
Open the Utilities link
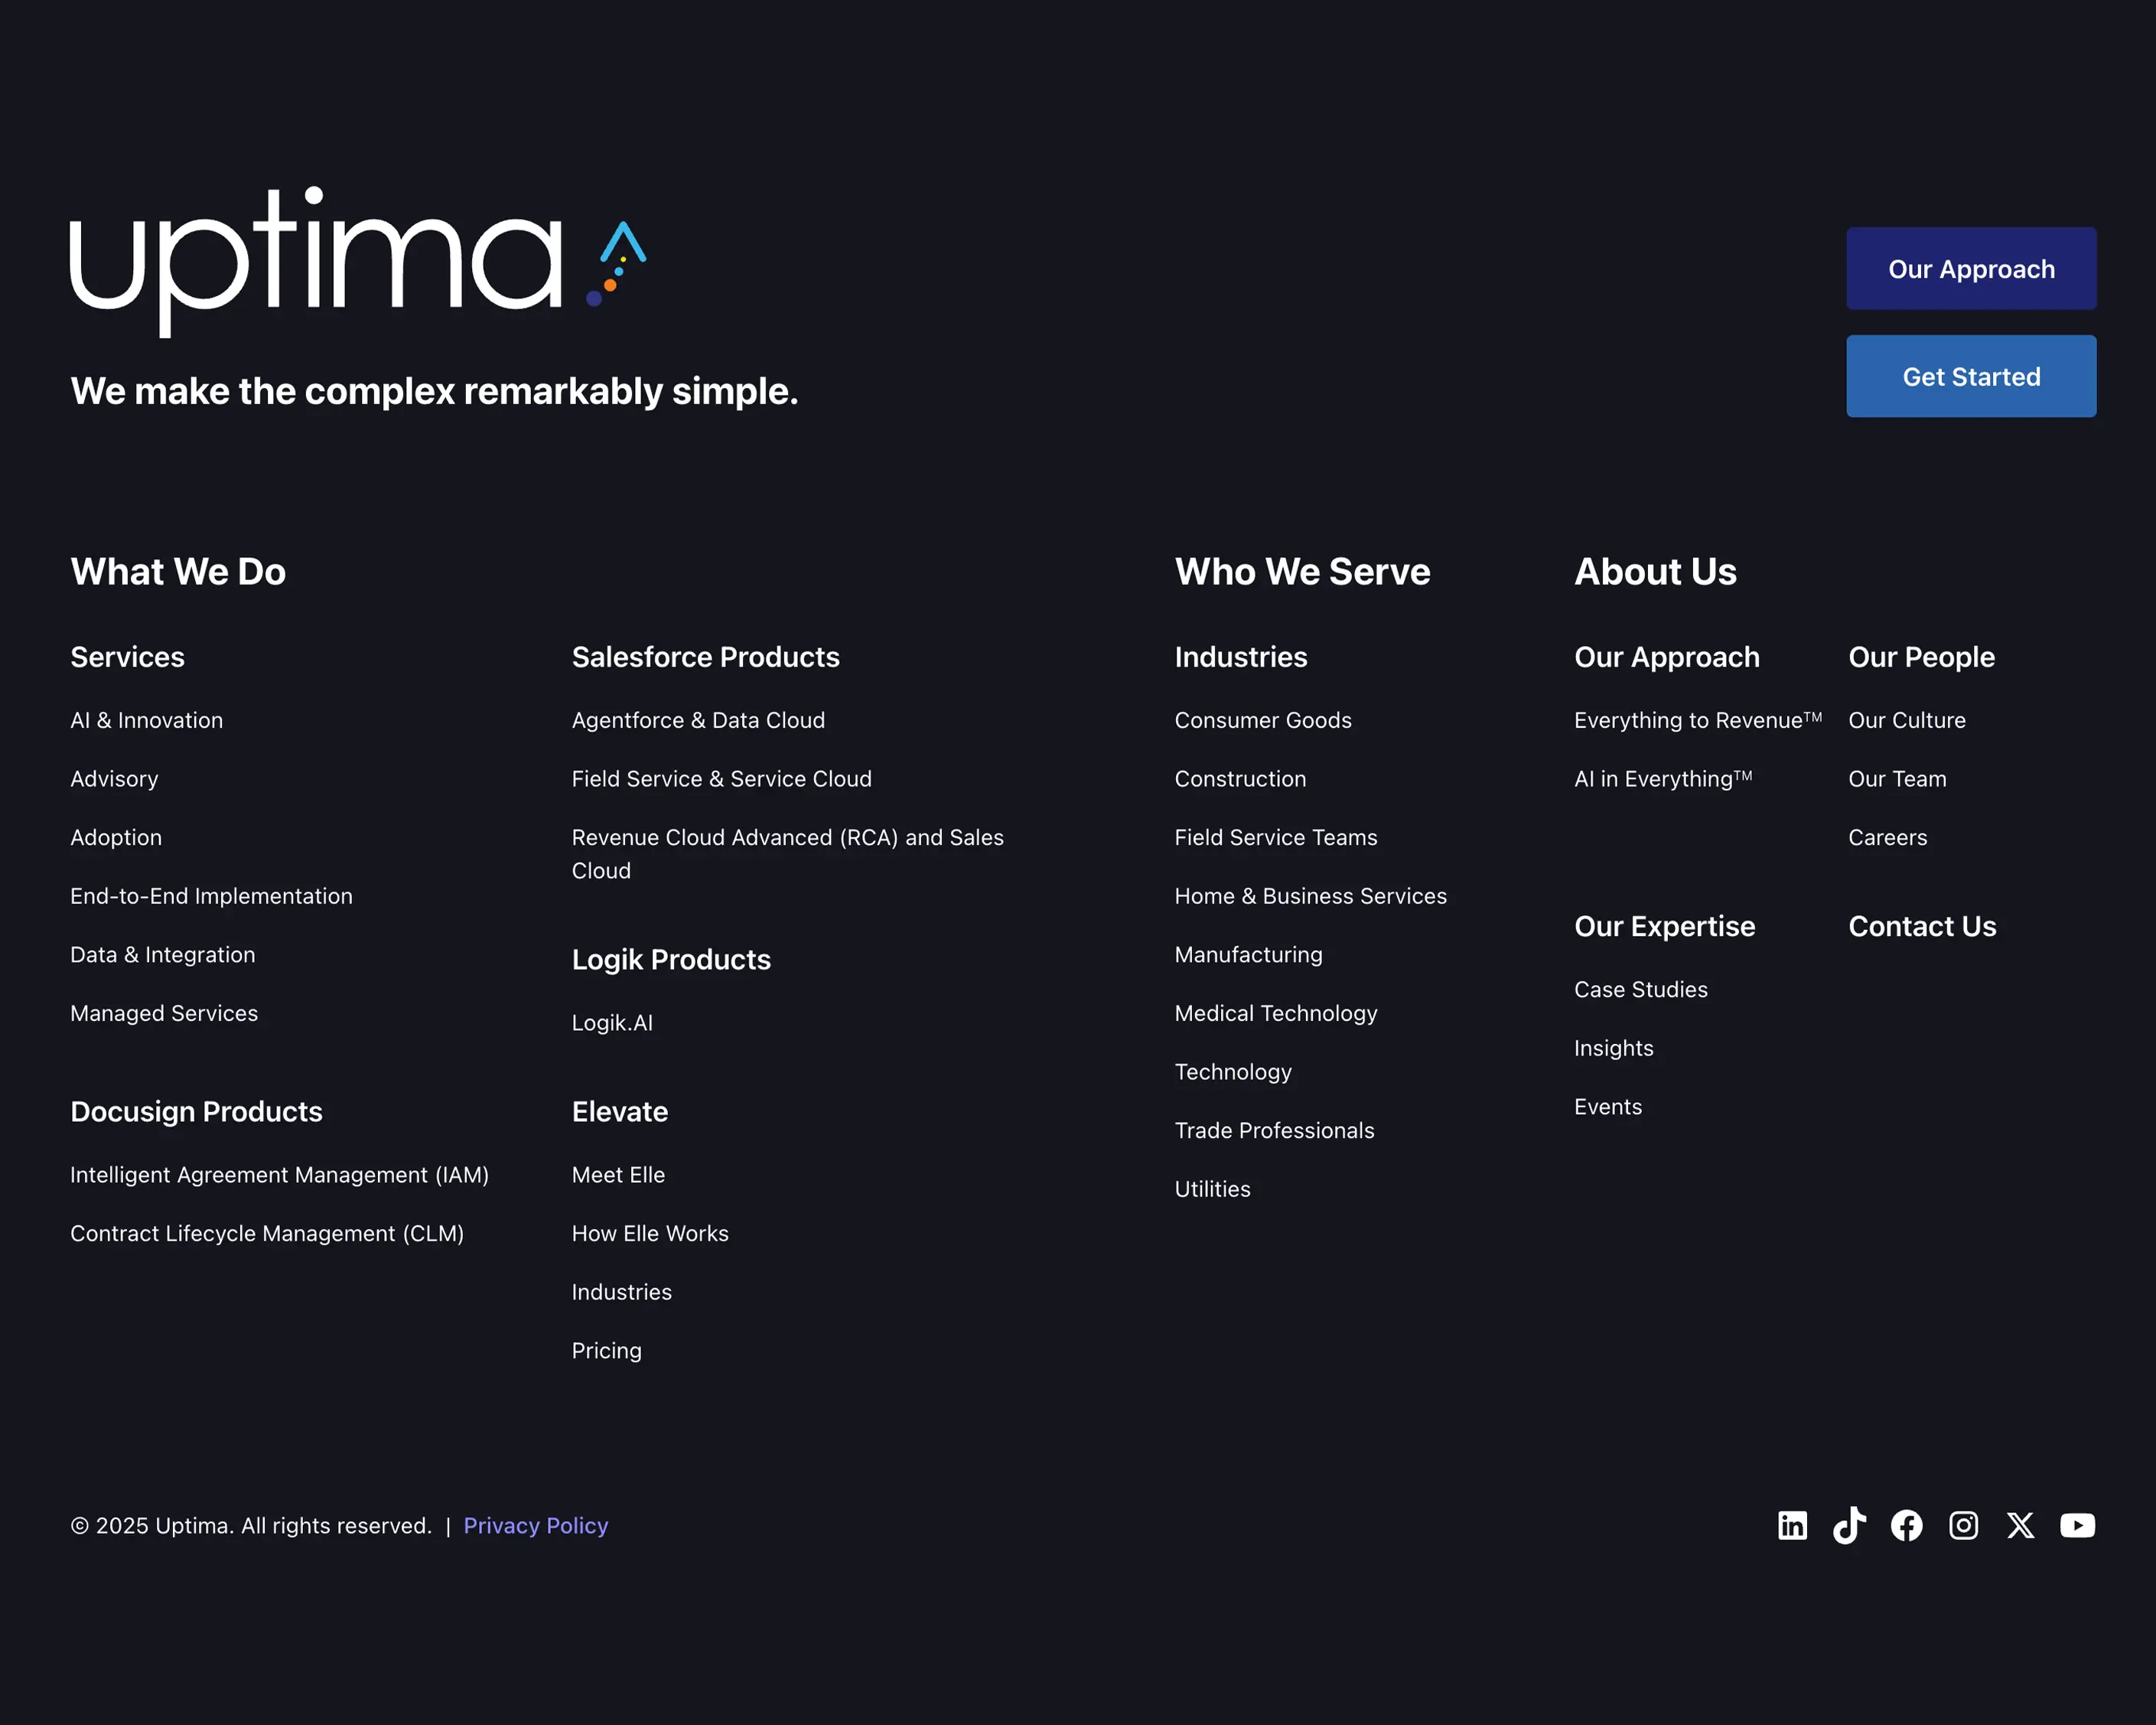[x=1212, y=1189]
